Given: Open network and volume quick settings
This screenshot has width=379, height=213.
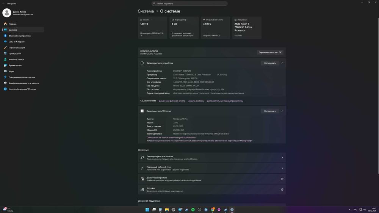Looking at the screenshot, I should [363, 210].
